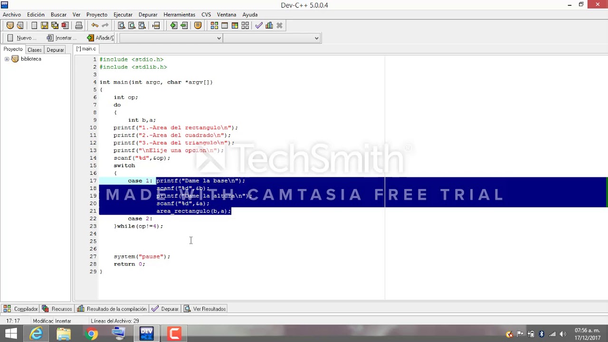The width and height of the screenshot is (608, 342).
Task: Click the grey X icon after the bar chart
Action: [x=279, y=26]
